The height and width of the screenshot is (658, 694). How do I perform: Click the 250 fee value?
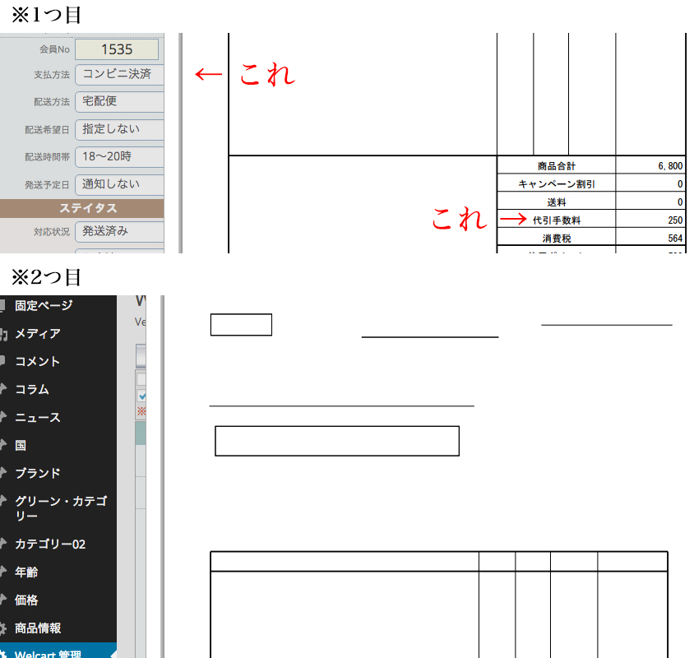coord(675,220)
